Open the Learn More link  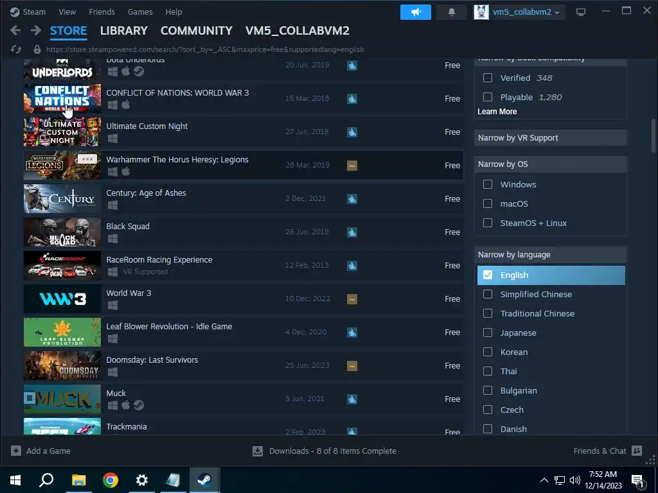coord(497,112)
